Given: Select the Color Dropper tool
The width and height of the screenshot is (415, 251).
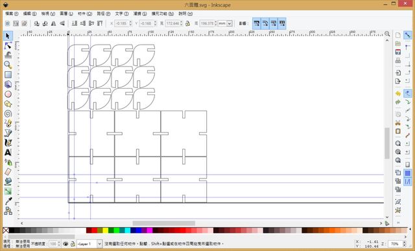Looking at the screenshot, I should point(8,201).
